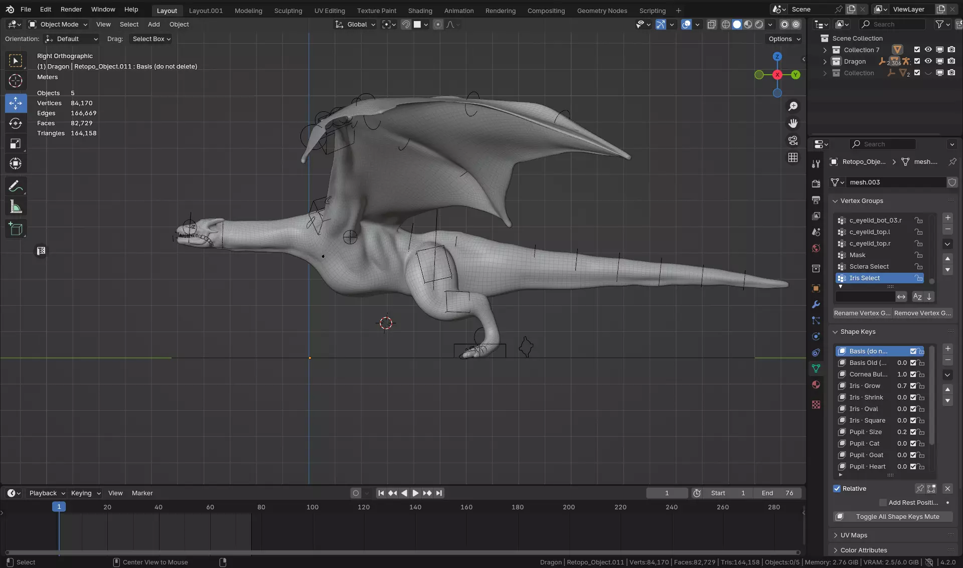This screenshot has height=568, width=963.
Task: Disable Dragon collection in renders
Action: [x=951, y=61]
